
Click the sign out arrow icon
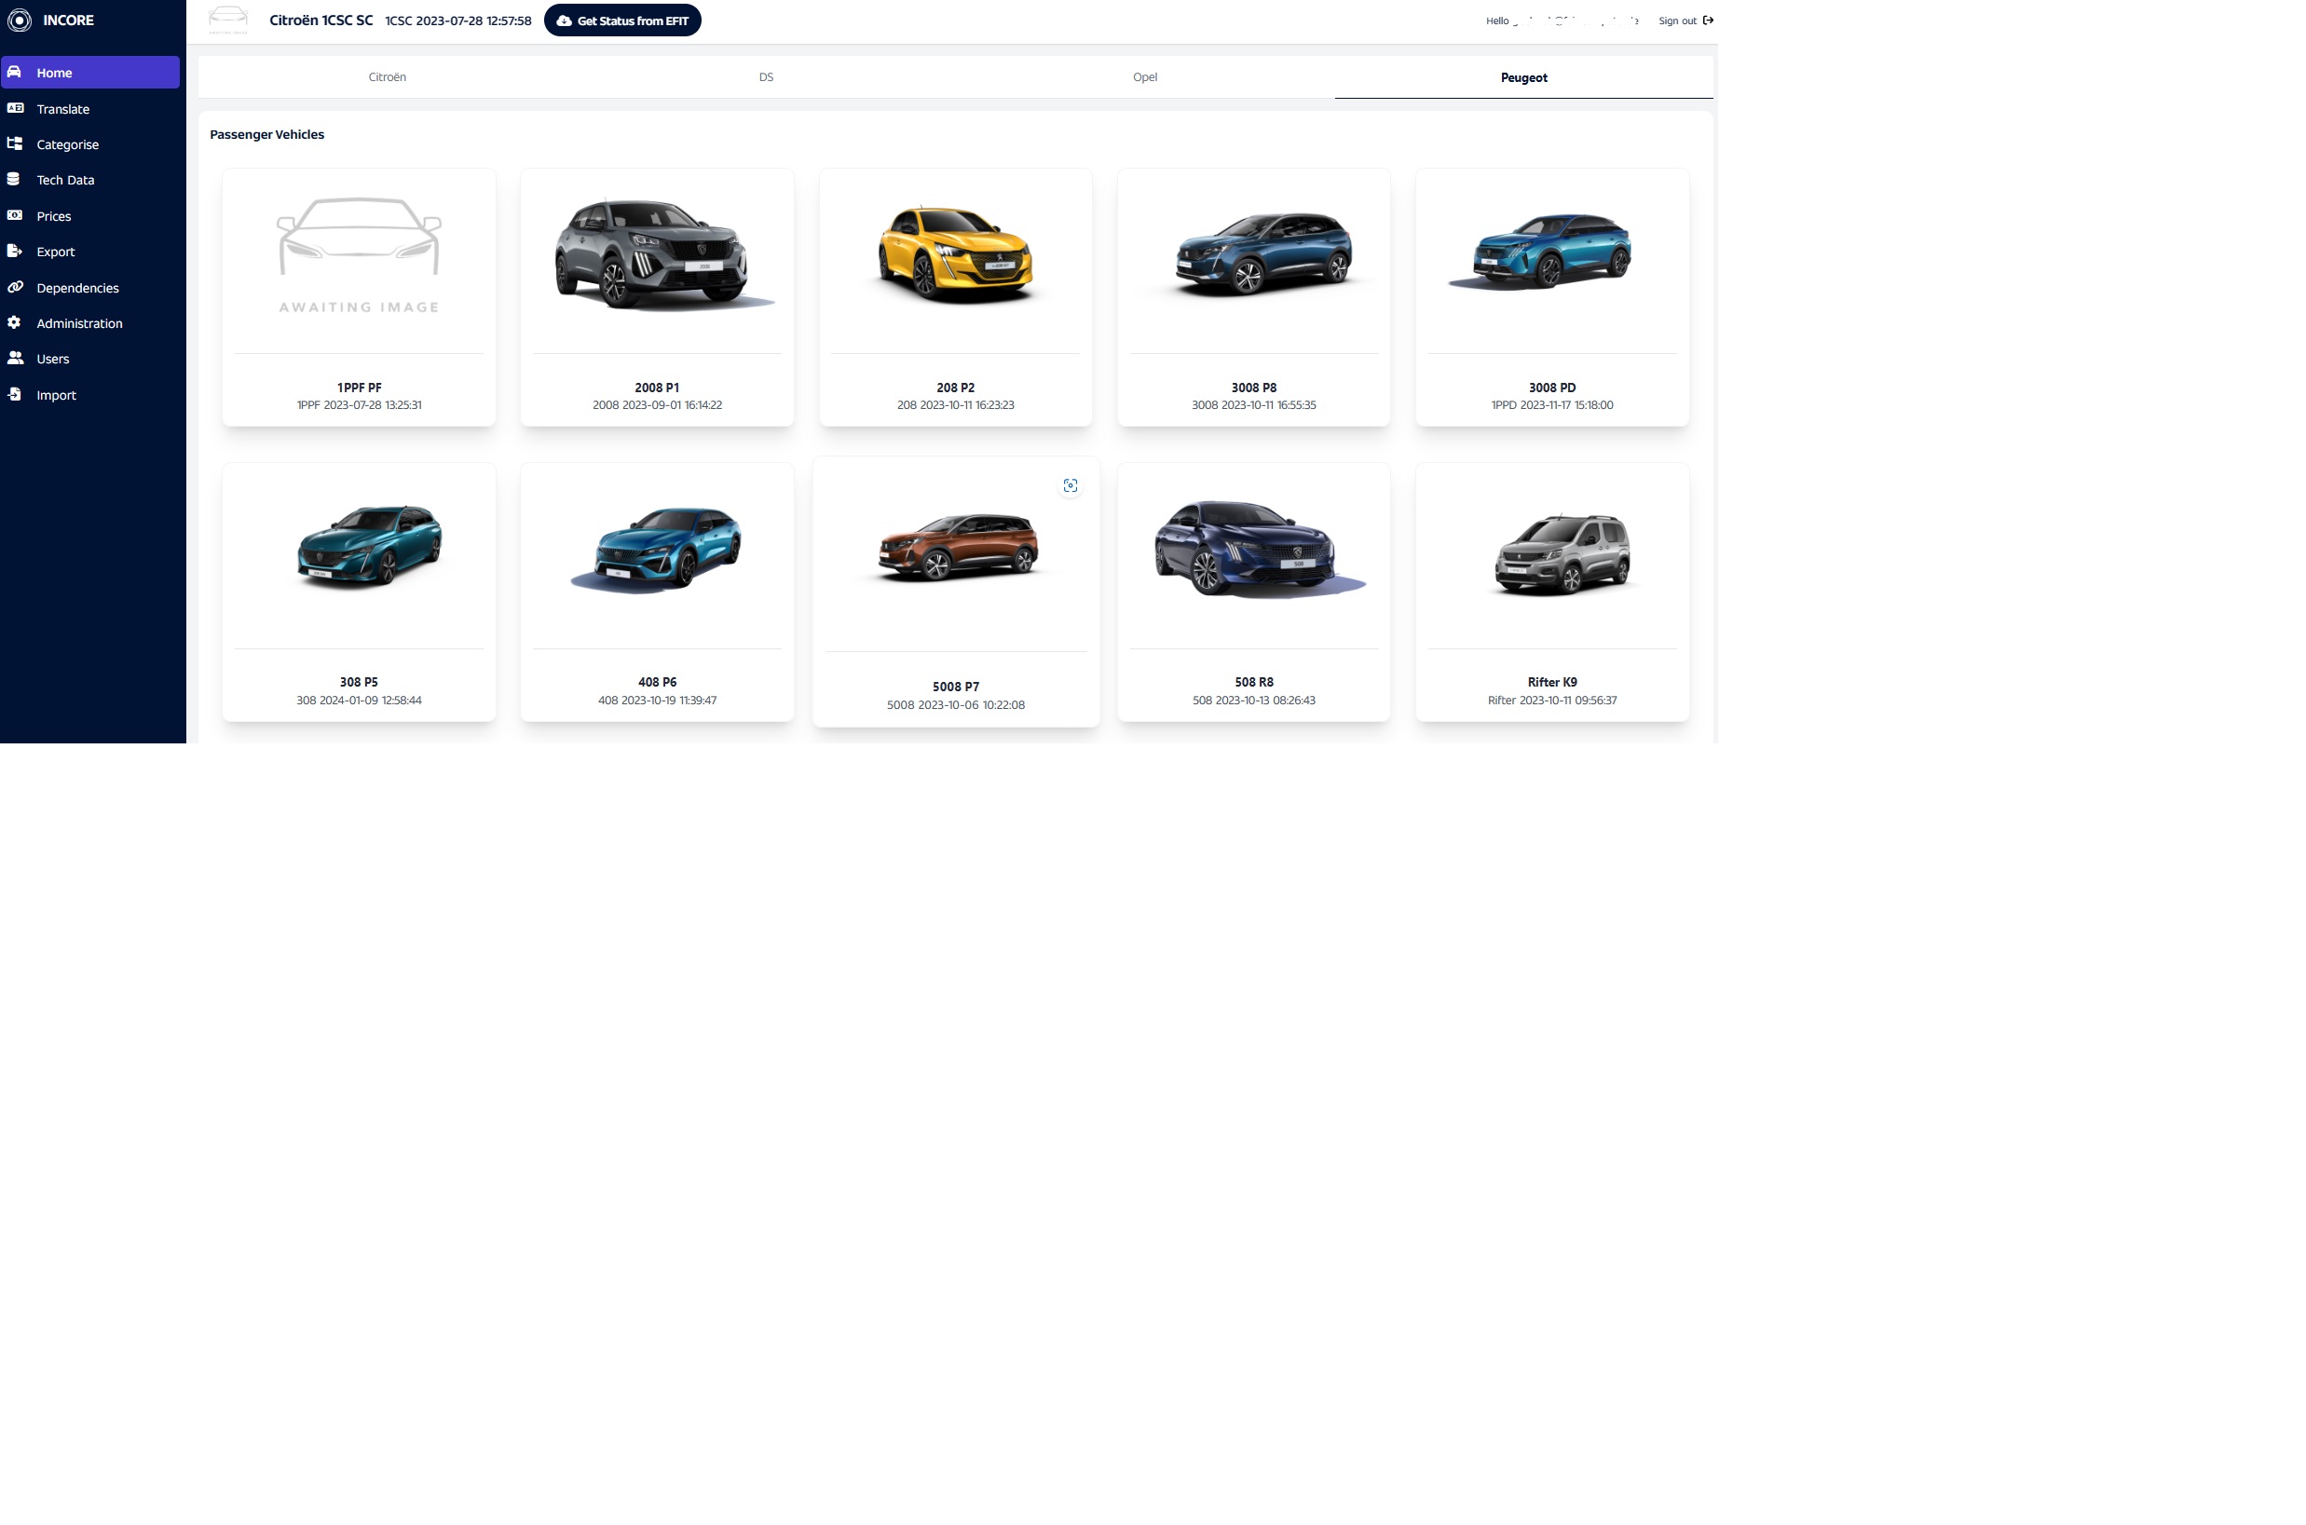(1708, 20)
